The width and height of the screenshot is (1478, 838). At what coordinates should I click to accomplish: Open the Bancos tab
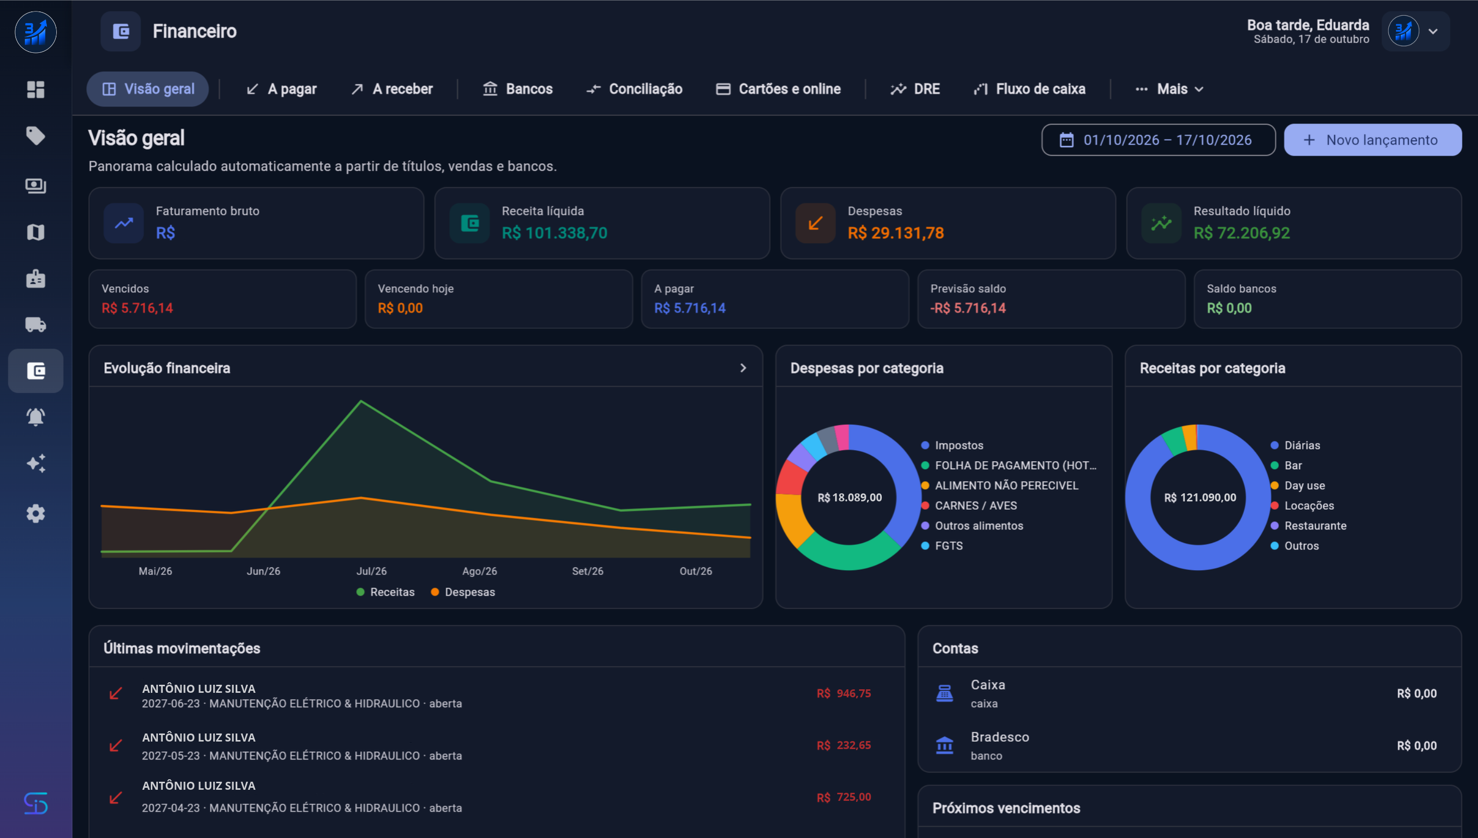[518, 88]
